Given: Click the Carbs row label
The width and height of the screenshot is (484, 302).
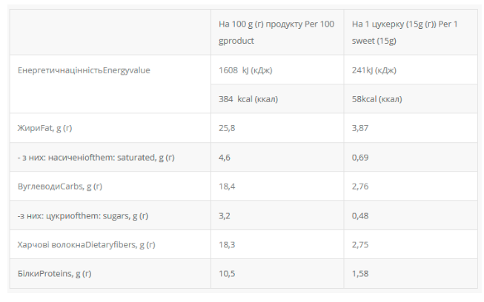Looking at the screenshot, I should [x=59, y=187].
